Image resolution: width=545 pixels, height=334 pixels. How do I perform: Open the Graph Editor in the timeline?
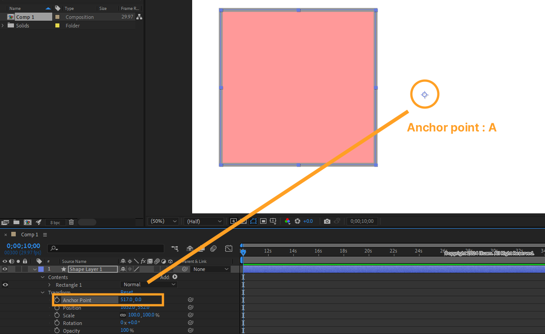pyautogui.click(x=229, y=248)
